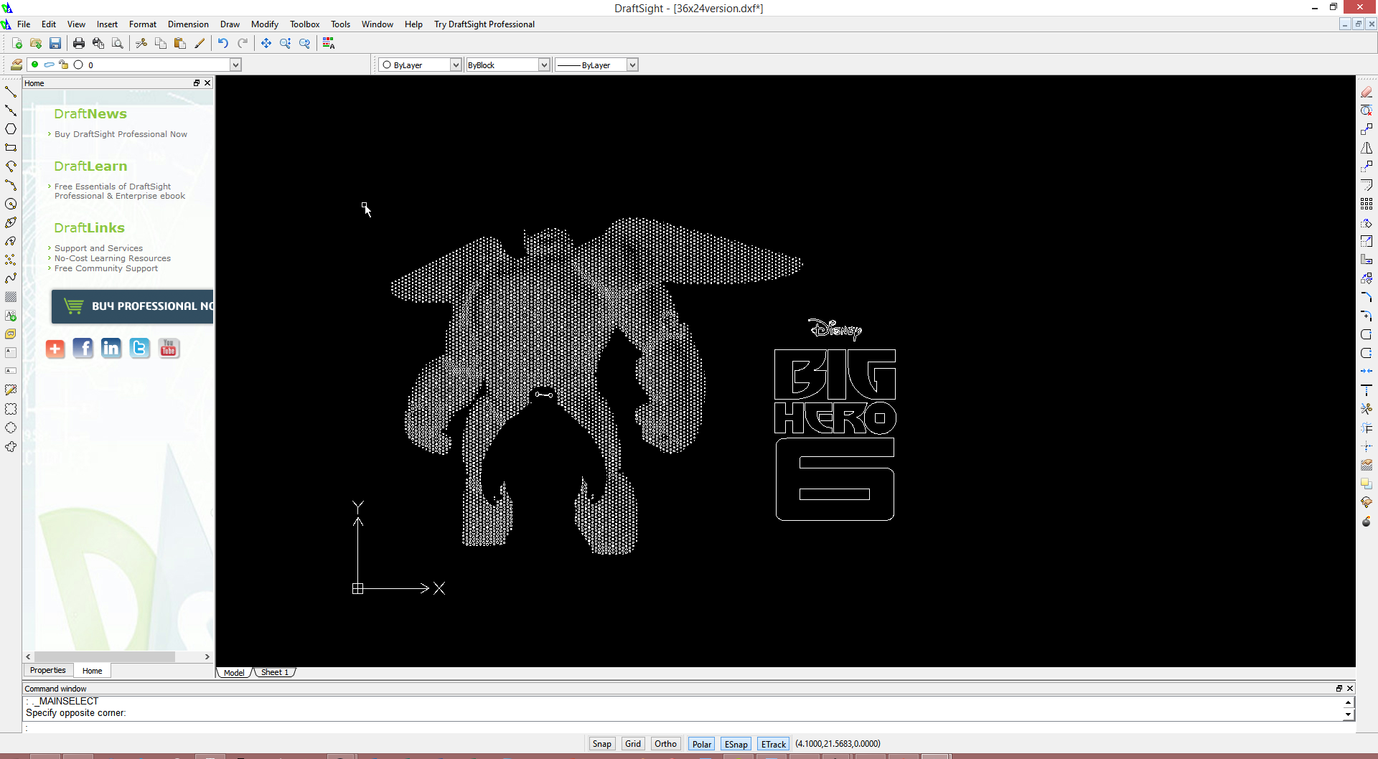This screenshot has height=759, width=1378.
Task: Toggle ESnap in the status bar
Action: click(x=736, y=744)
